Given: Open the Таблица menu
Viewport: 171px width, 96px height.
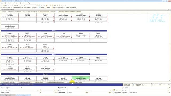Looking at the screenshot, I should (12, 3).
